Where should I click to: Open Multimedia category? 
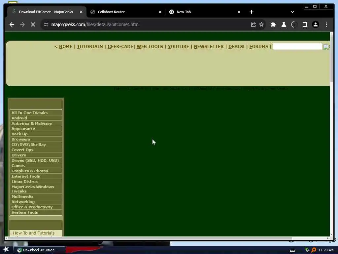(x=22, y=196)
